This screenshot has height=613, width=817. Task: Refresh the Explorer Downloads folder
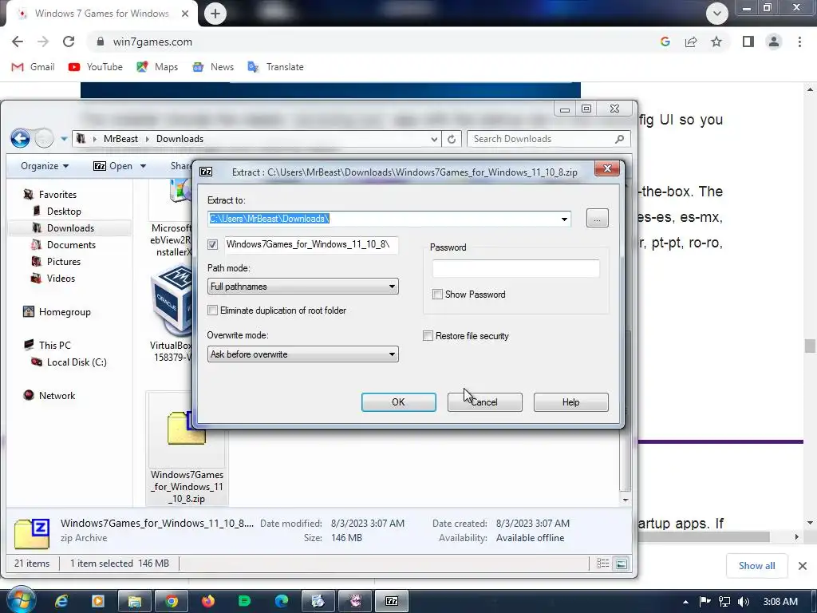[x=452, y=139]
